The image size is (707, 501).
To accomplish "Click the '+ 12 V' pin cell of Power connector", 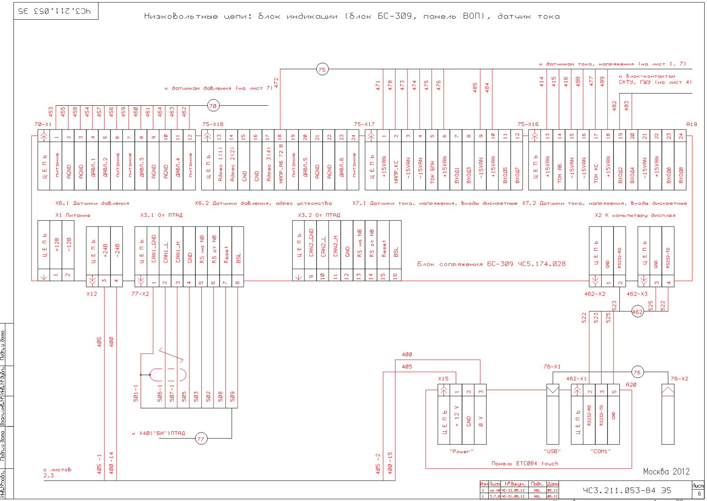I will (x=456, y=420).
